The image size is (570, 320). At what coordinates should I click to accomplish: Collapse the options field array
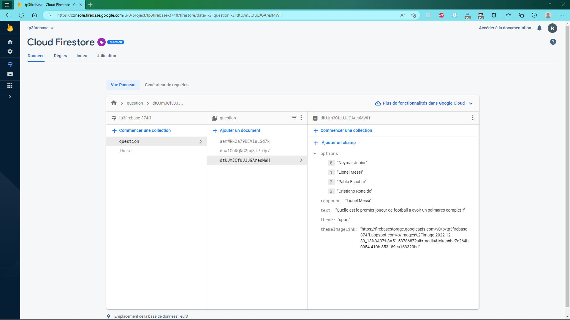(x=315, y=153)
